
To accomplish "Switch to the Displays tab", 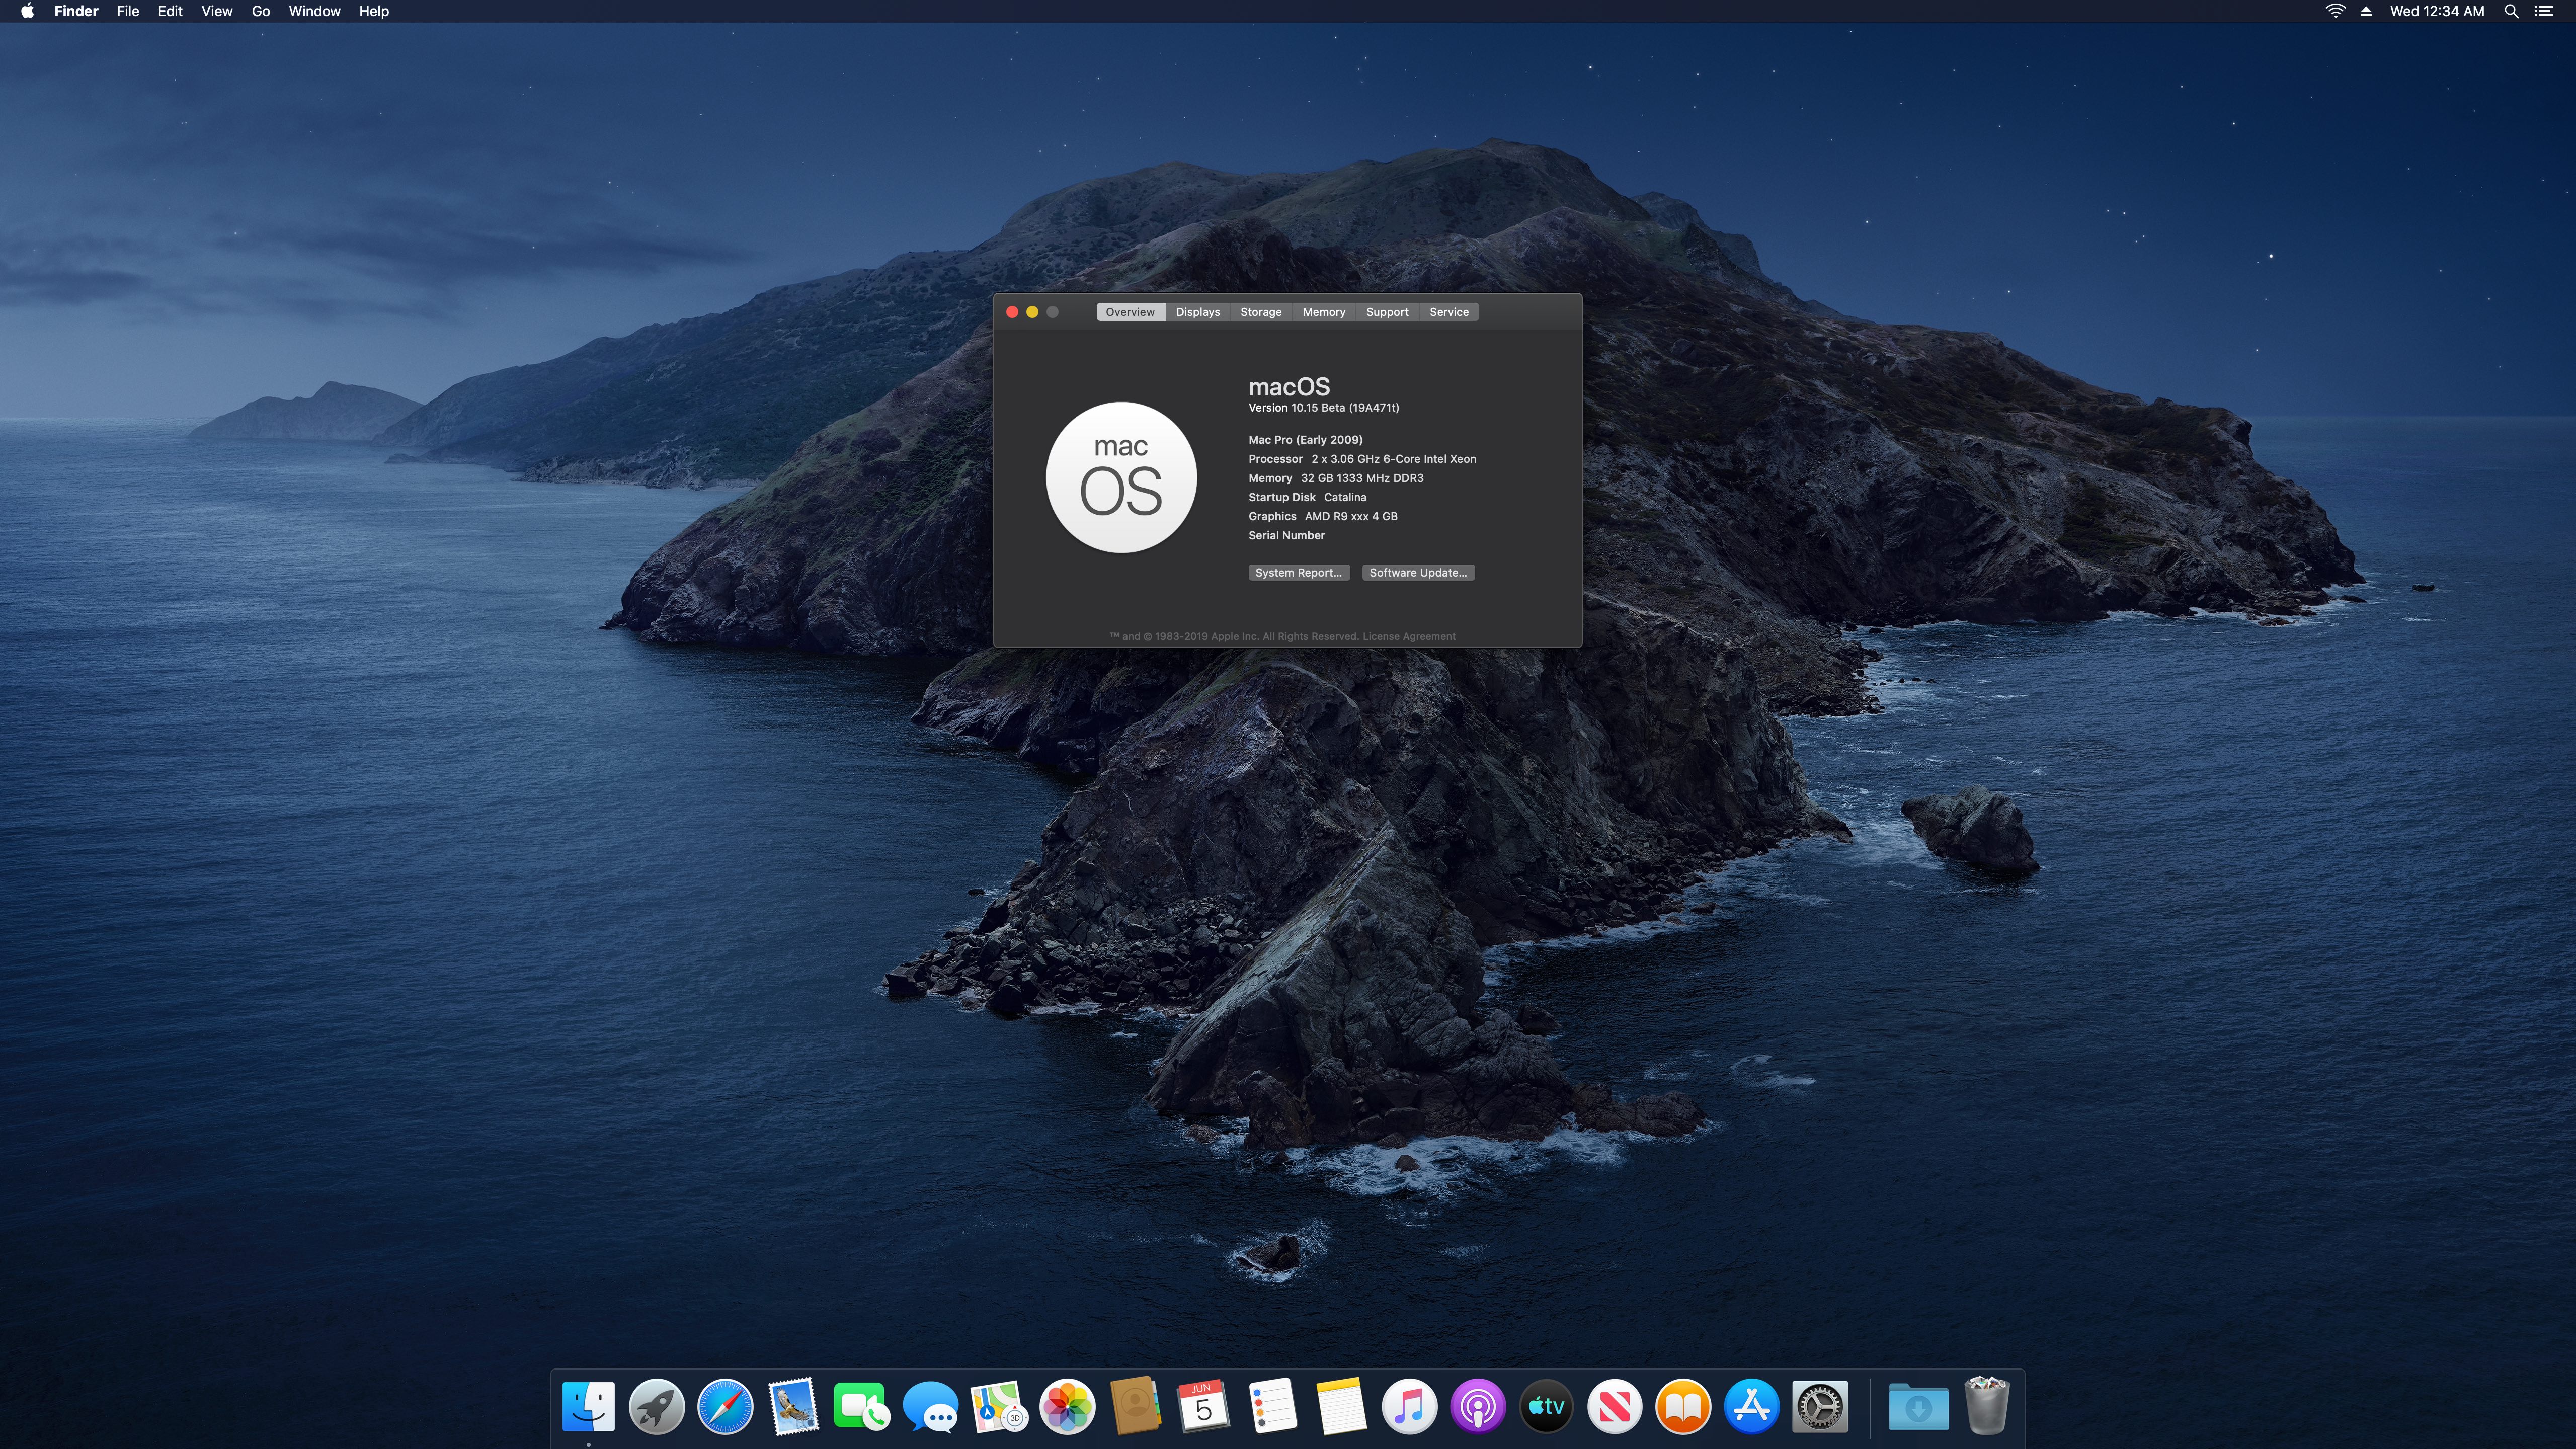I will tap(1198, 312).
